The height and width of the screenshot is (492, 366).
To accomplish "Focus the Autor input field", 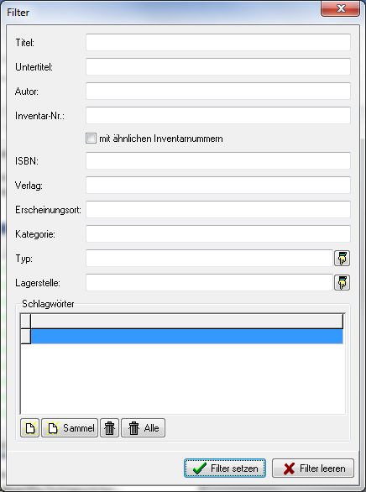I will point(218,91).
